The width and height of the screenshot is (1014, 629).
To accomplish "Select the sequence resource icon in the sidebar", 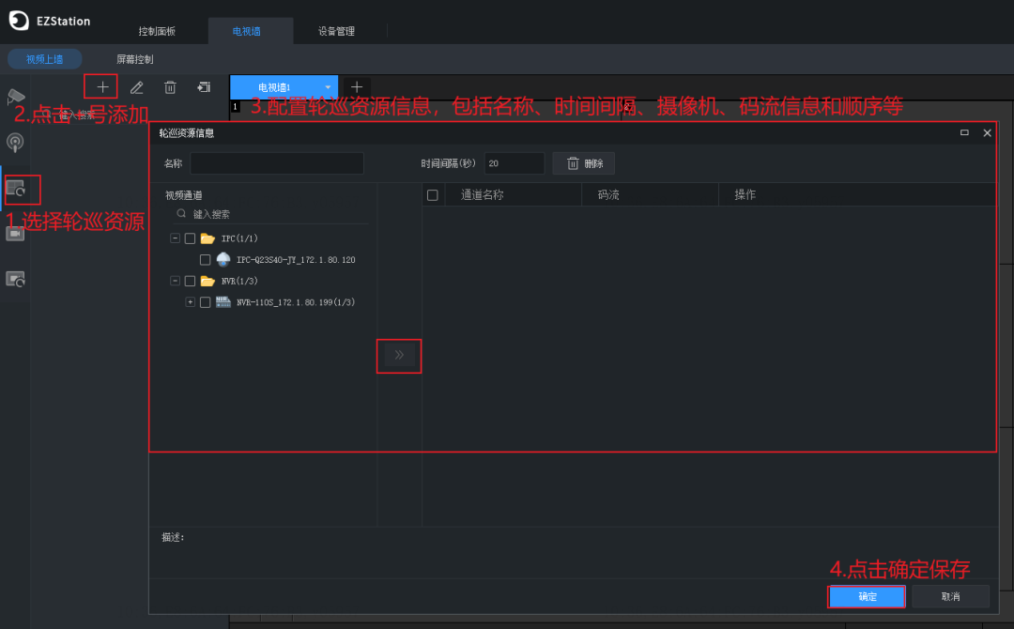I will pos(16,188).
